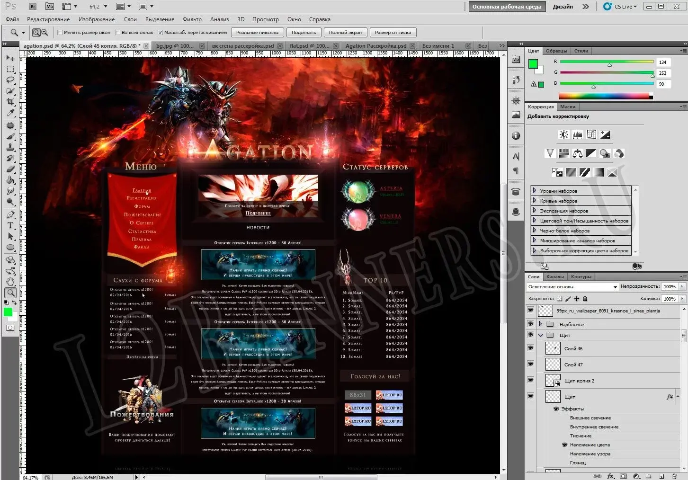This screenshot has width=688, height=480.
Task: Open the 'Слои' menu in menu bar
Action: click(x=130, y=19)
